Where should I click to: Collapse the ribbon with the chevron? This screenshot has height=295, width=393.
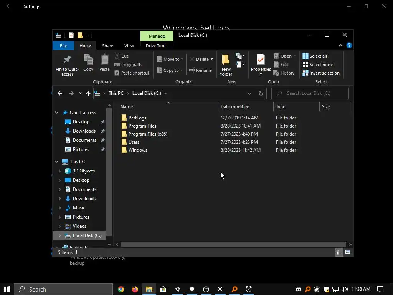341,45
